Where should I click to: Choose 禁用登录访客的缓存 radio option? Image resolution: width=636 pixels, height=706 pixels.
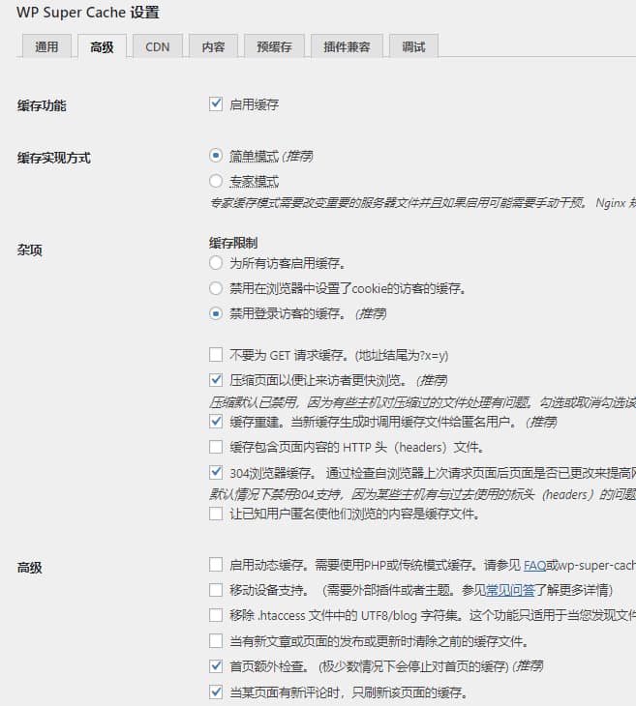[x=216, y=313]
